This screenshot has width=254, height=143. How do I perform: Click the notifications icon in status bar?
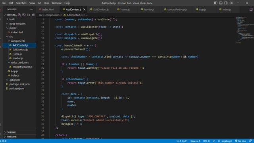point(250,141)
